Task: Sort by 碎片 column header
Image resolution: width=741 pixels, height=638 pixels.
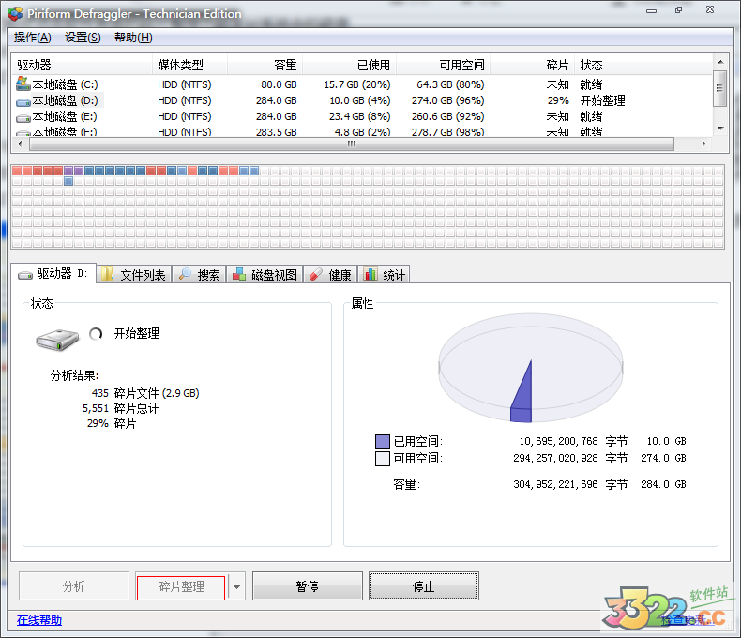Action: click(533, 65)
